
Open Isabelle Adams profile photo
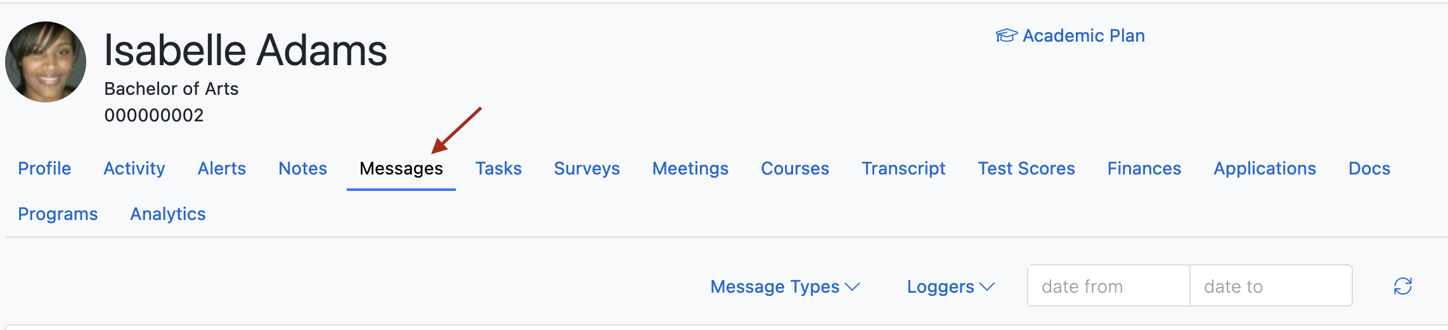46,62
